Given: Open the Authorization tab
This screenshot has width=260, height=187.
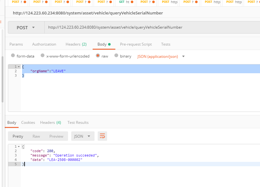Looking at the screenshot, I should (44, 44).
